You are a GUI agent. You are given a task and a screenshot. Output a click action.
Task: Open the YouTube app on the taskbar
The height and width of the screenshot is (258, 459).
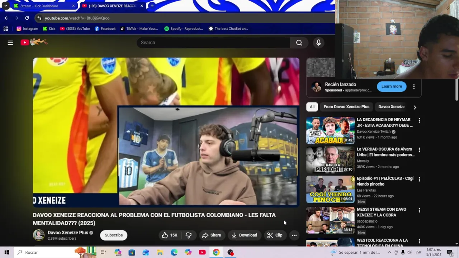coord(202,252)
